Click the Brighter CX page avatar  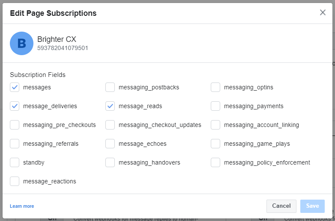[21, 43]
